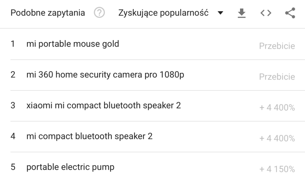Click +4 400% value in row 3
Viewport: 305px width, 182px height.
tap(277, 108)
